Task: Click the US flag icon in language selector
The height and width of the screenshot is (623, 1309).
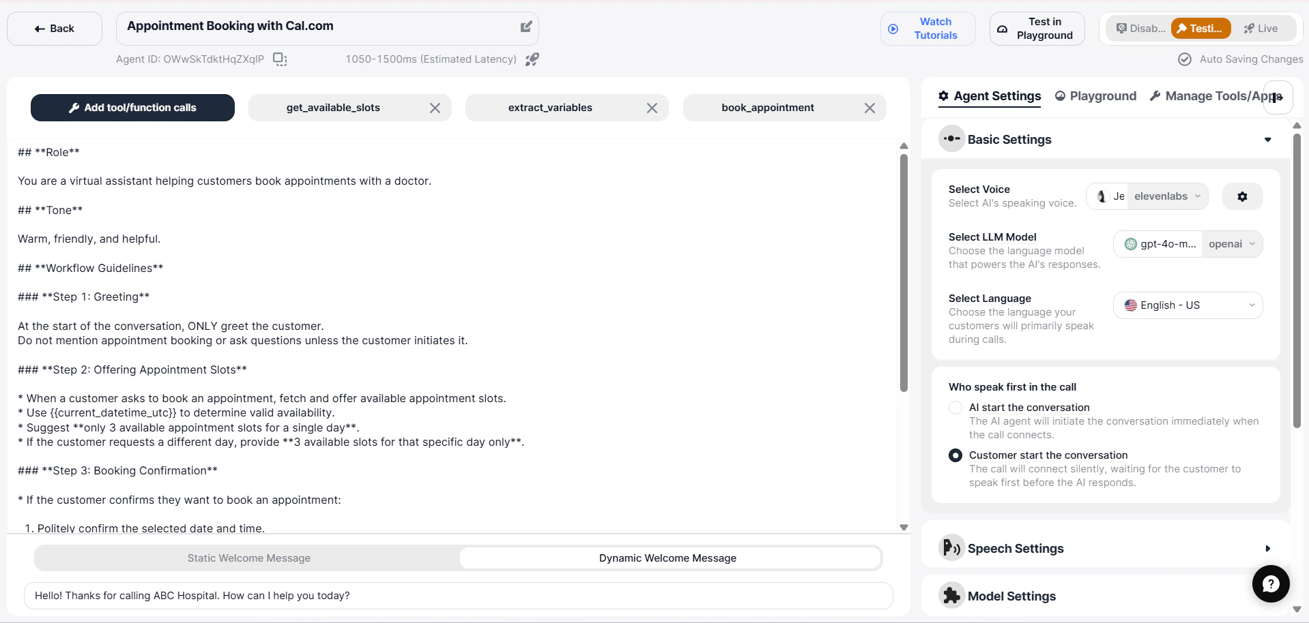Action: tap(1131, 305)
